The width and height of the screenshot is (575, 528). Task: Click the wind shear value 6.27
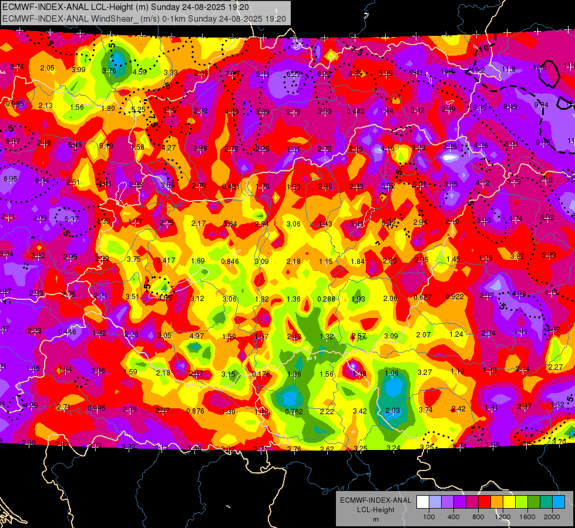coord(293,75)
